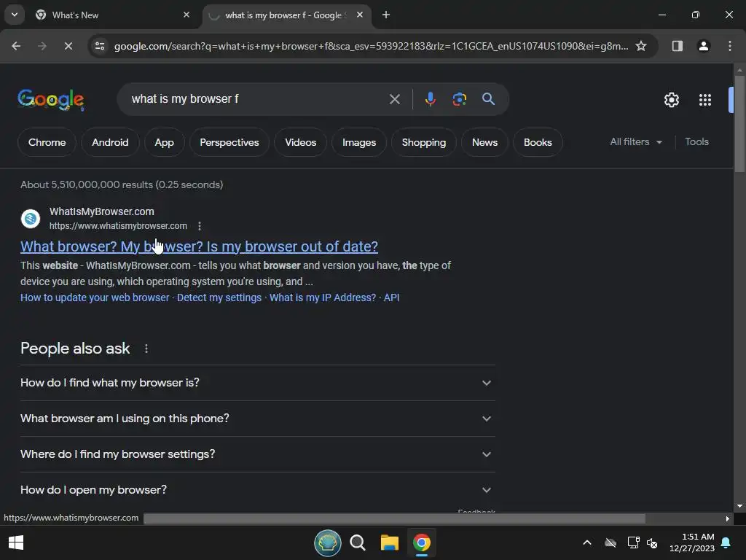Stop loading the page
746x560 pixels.
pos(68,46)
